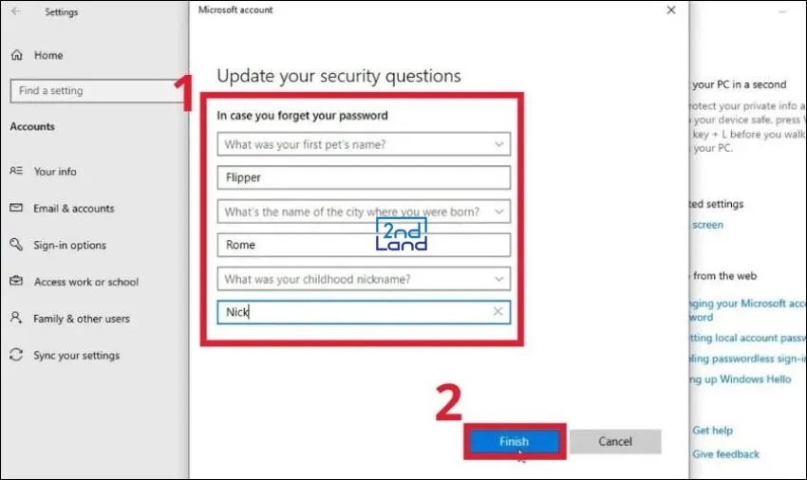Click the Sync your settings icon
807x480 pixels.
(x=16, y=356)
